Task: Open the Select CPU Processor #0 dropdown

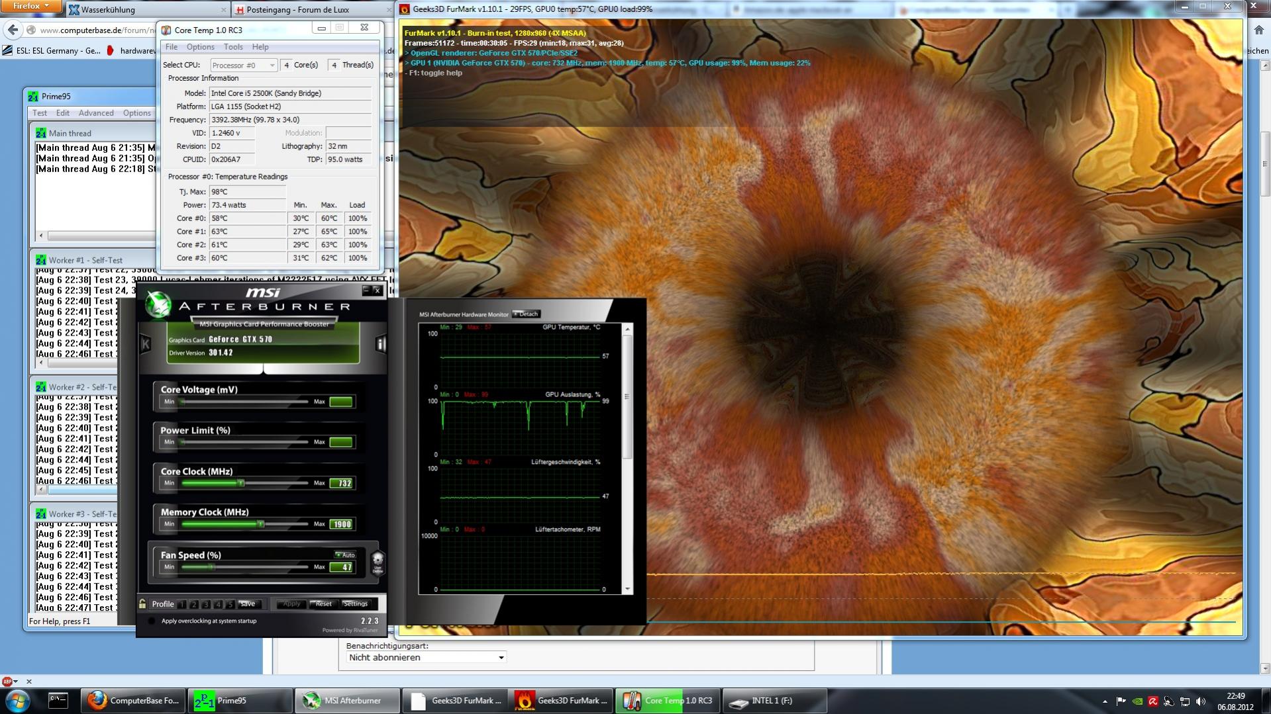Action: [244, 65]
